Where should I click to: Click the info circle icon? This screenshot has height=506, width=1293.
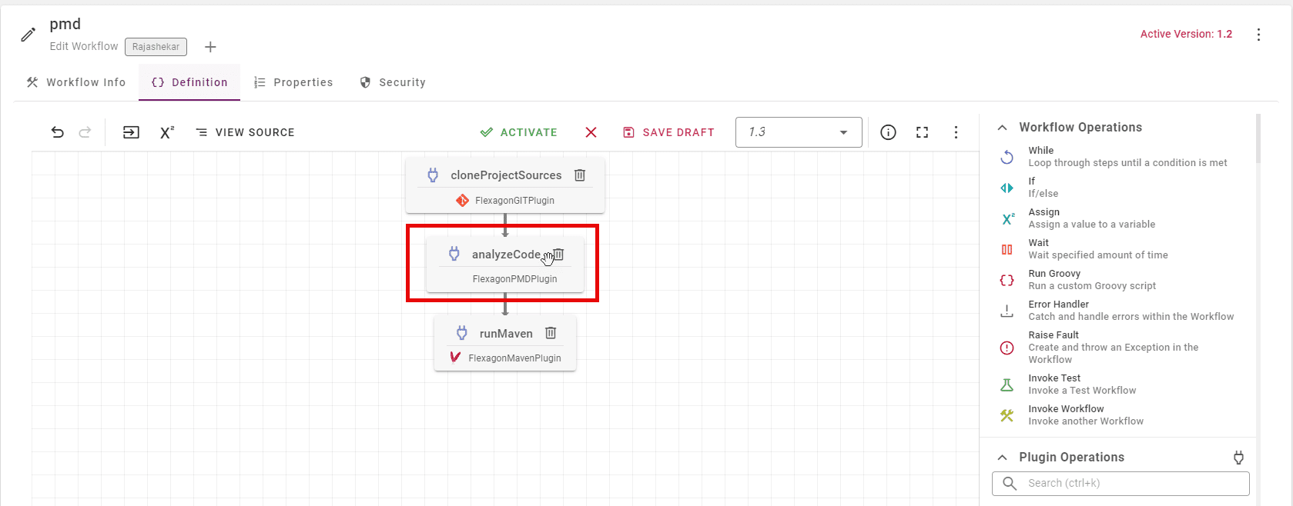pos(888,132)
